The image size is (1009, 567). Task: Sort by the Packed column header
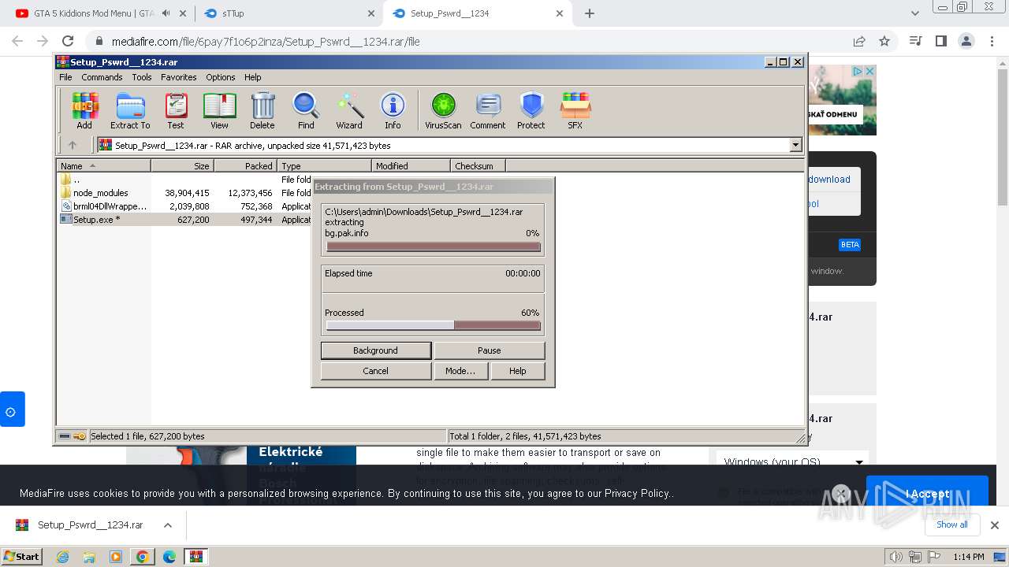click(245, 165)
